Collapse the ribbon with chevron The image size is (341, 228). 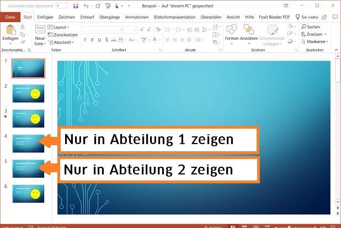click(x=336, y=50)
